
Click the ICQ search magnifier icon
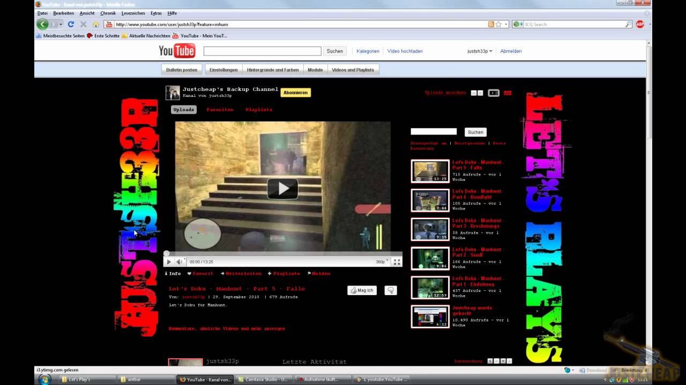[628, 24]
